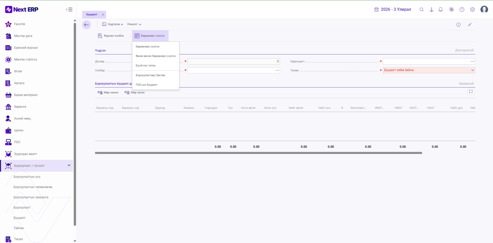Collapse the Борлуулалт / түгээлт menu chevron
The width and height of the screenshot is (493, 243).
[x=69, y=166]
